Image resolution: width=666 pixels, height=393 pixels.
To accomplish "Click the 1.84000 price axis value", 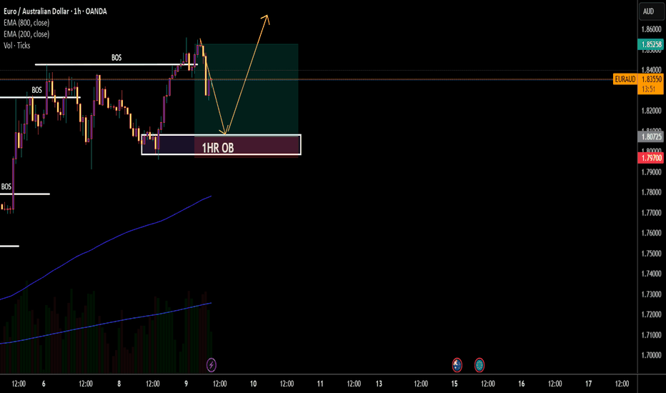I will click(651, 70).
